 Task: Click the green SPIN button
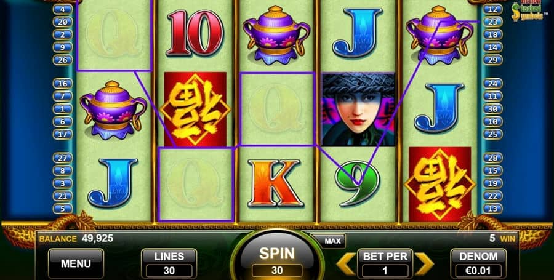277,258
